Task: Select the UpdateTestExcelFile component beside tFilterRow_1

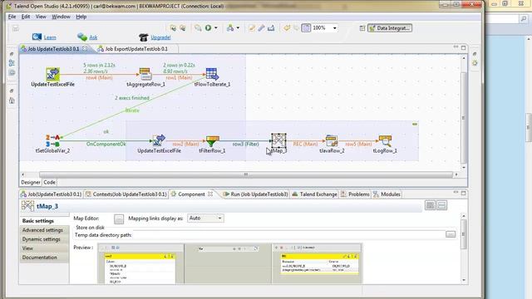Action: (159, 140)
